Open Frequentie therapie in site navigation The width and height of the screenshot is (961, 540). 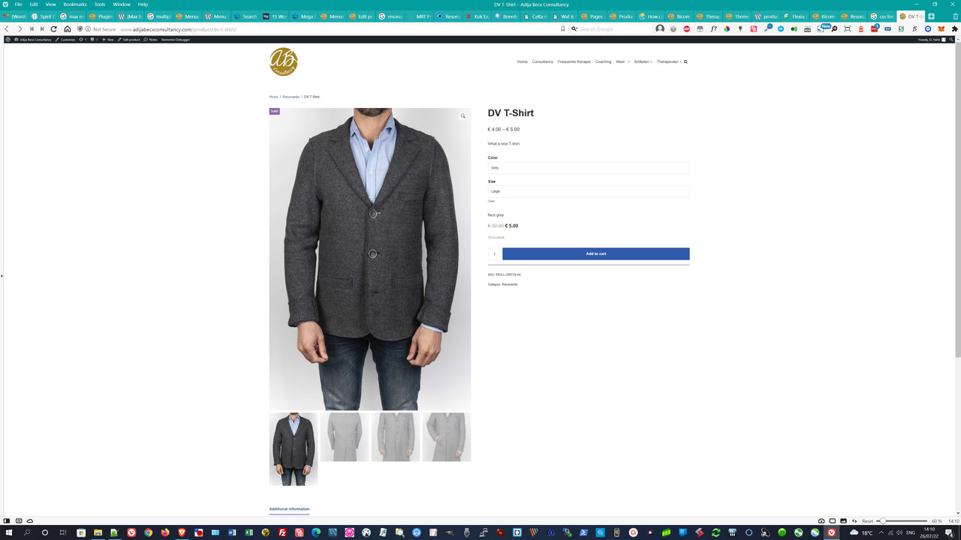[x=574, y=61]
